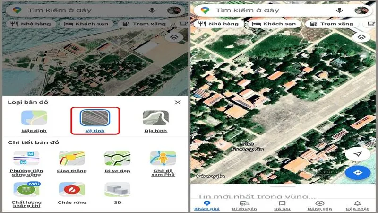Tap the microphone icon in left screen

point(152,10)
